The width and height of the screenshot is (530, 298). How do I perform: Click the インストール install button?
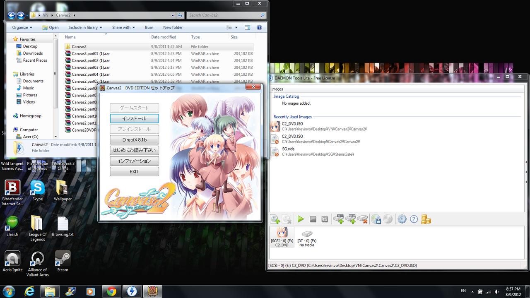coord(134,118)
